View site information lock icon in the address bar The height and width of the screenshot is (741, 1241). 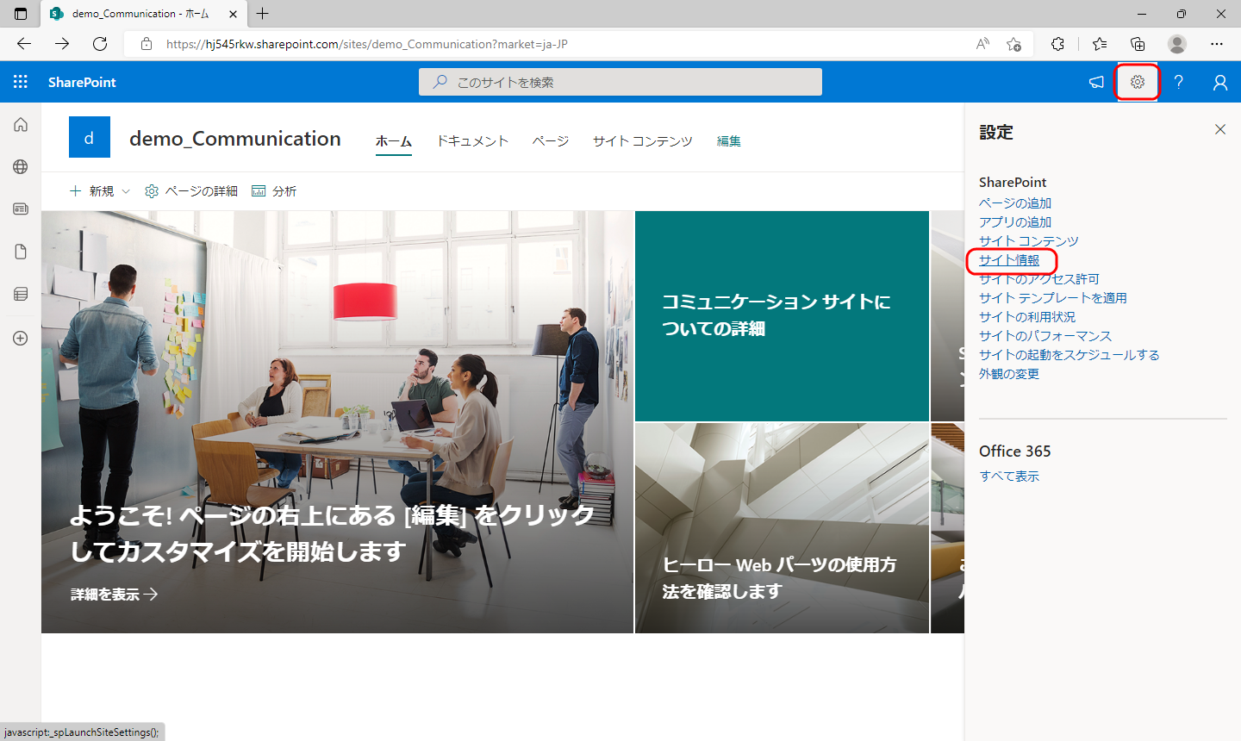click(147, 44)
